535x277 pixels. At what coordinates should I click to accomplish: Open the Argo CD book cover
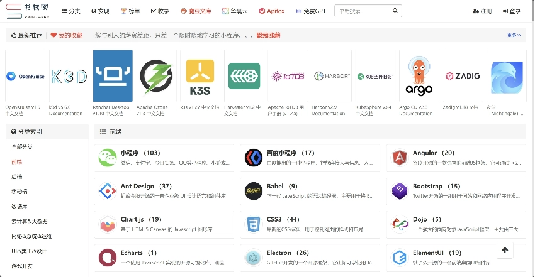419,76
